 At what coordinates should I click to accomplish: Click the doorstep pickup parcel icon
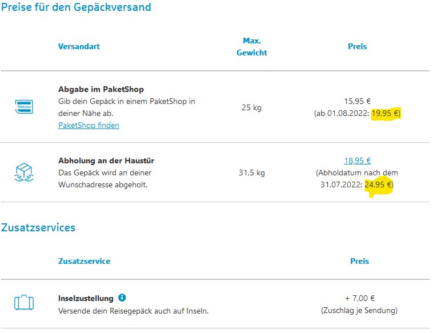pyautogui.click(x=24, y=172)
